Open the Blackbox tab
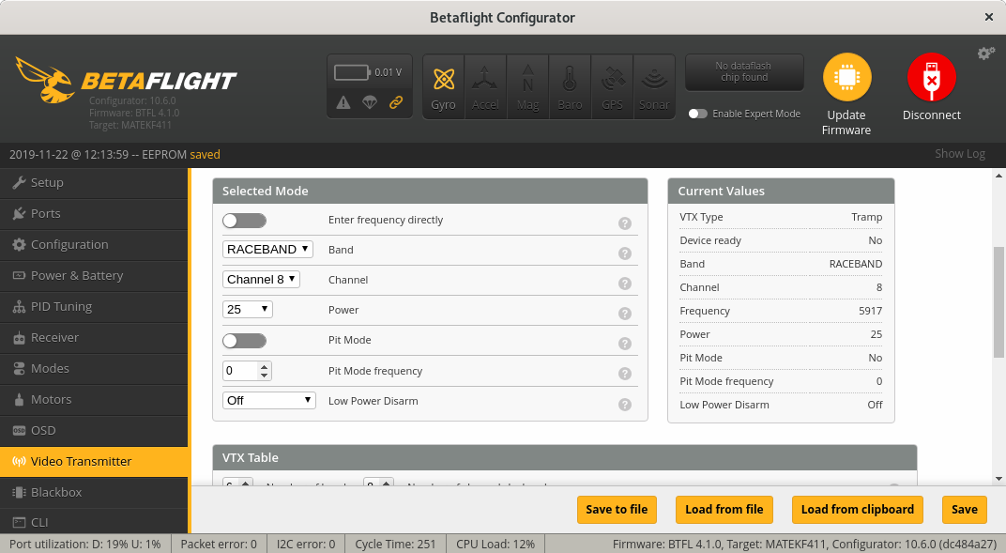The image size is (1006, 553). (94, 492)
